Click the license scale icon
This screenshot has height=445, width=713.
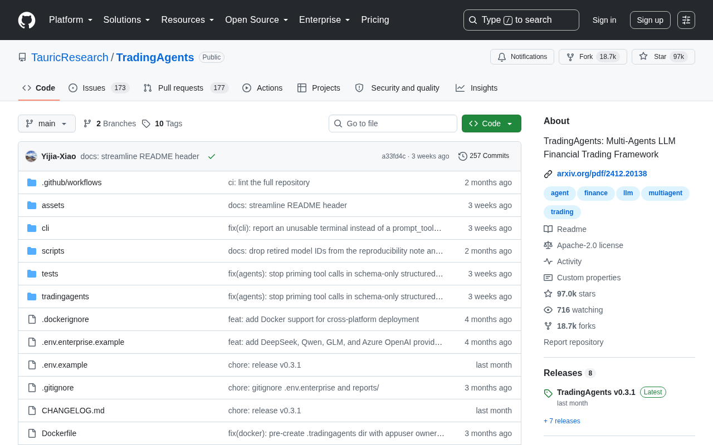tap(548, 245)
